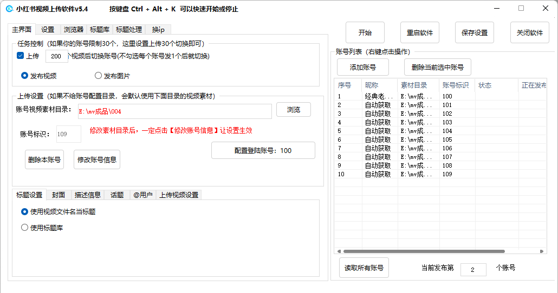Choose 使用标题库 radio option

coord(24,228)
